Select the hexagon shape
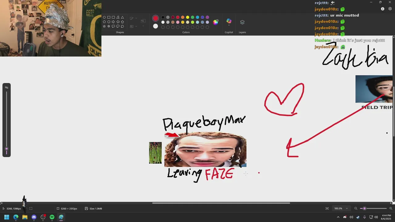The height and width of the screenshot is (222, 395). (x=109, y=22)
